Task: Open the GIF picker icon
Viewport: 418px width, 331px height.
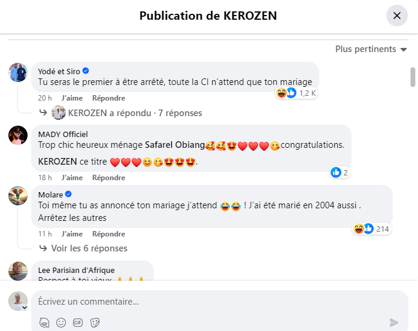Action: click(77, 323)
